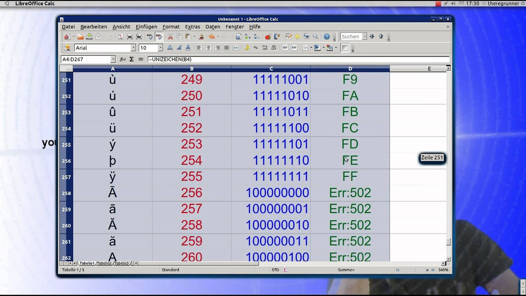Viewport: 526px width, 296px height.
Task: Cut selection with scissors icon
Action: tap(171, 37)
